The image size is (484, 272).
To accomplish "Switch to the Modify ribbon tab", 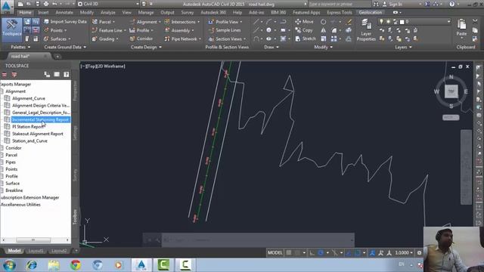I will 86,12.
